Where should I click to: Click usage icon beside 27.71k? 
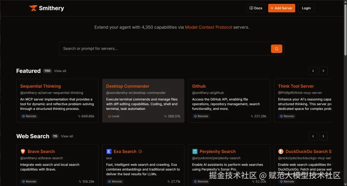pos(169,182)
